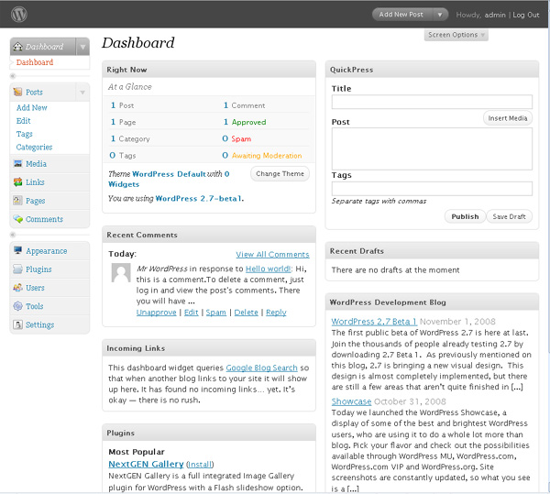Screen dimensions: 550x494
Task: Open the Hello world! post link
Action: 269,269
